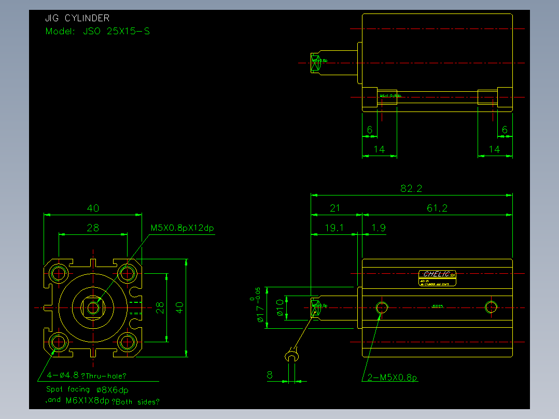559x419 pixels.
Task: Select the bottom-right mounting hole in front view
Action: (127, 342)
